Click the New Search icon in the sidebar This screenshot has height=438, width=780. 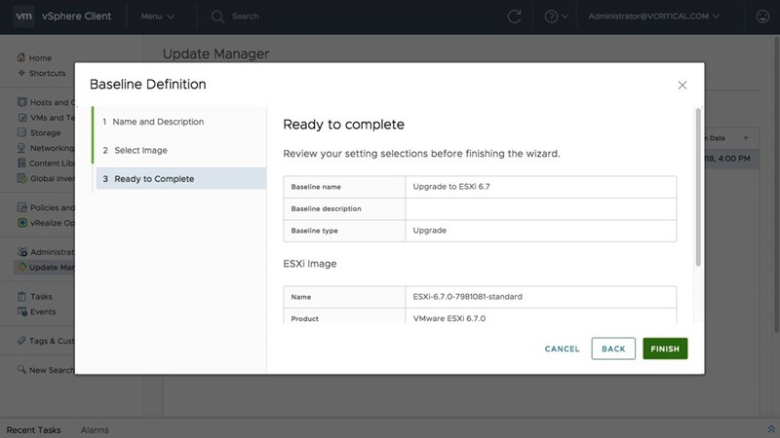(21, 370)
